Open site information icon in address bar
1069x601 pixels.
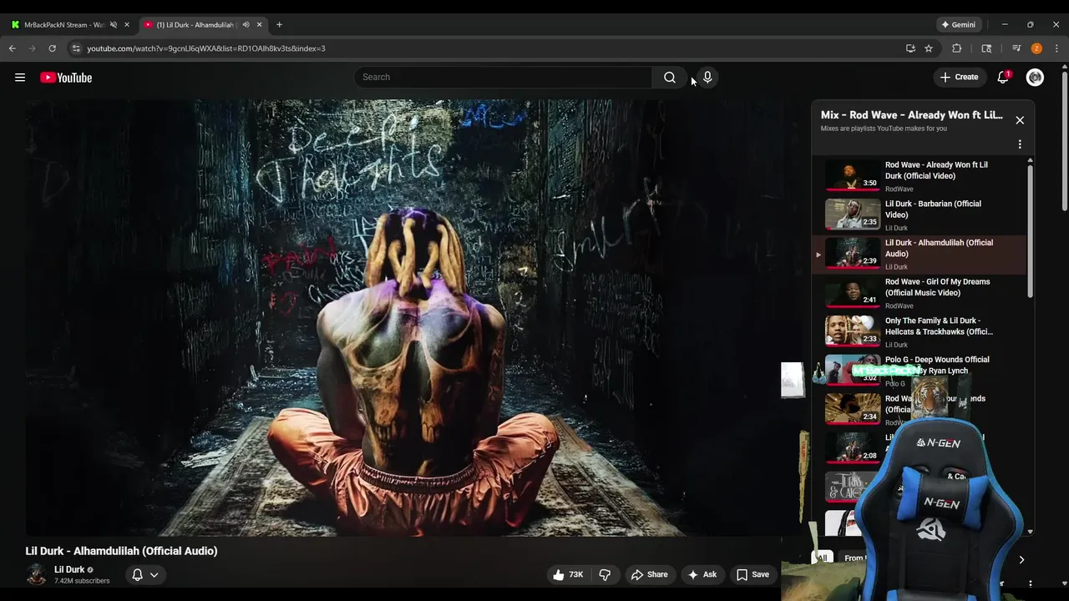pyautogui.click(x=76, y=48)
